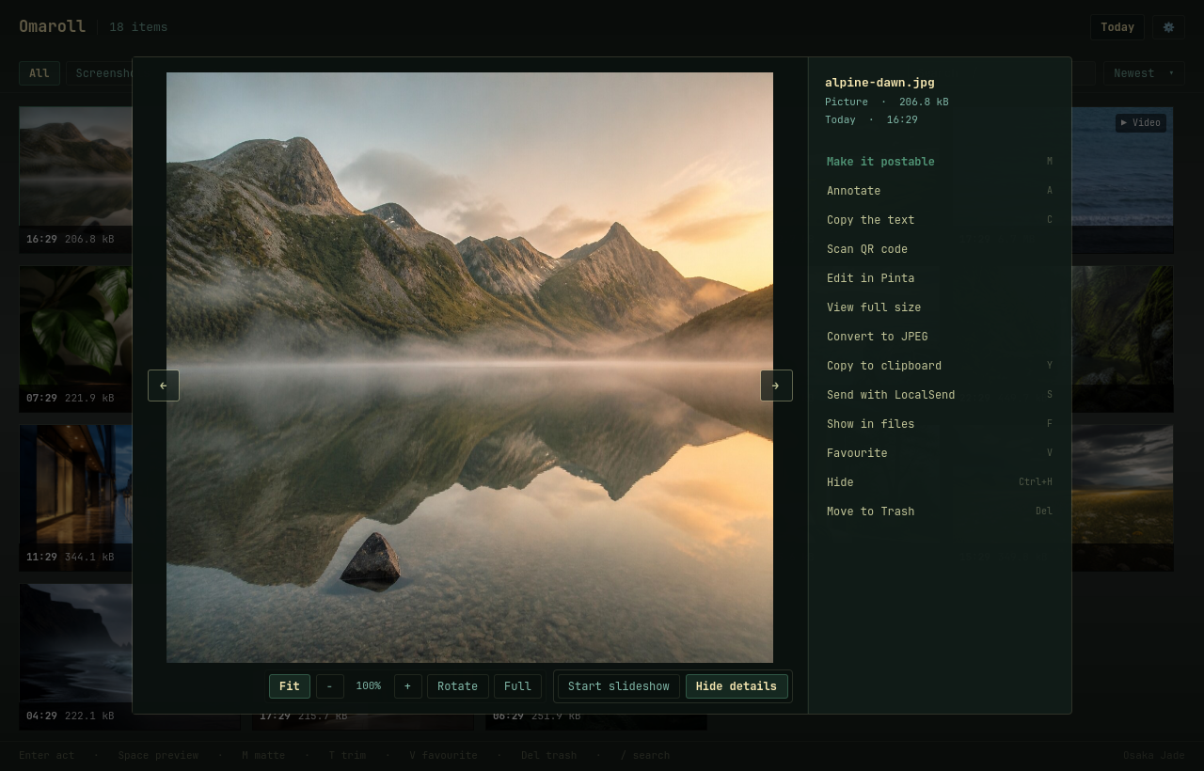Mark the image as Favourite

[x=940, y=453]
